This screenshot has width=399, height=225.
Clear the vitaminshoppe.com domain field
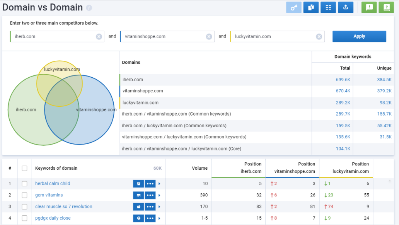pos(209,37)
